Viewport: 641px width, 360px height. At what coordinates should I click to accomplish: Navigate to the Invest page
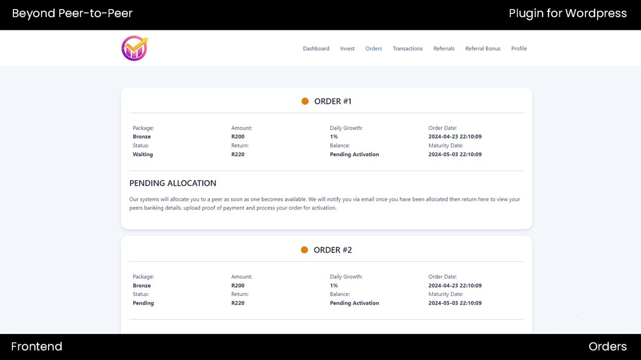point(347,49)
